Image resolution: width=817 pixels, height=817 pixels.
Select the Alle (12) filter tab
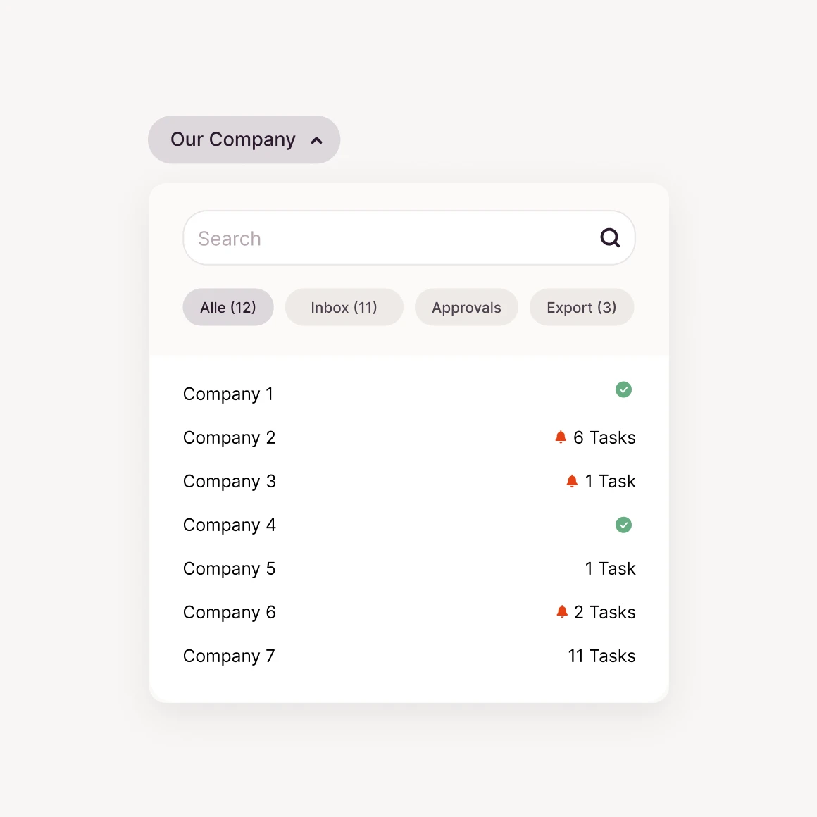[x=228, y=307]
